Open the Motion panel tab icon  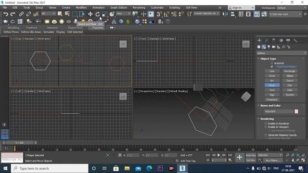click(281, 40)
